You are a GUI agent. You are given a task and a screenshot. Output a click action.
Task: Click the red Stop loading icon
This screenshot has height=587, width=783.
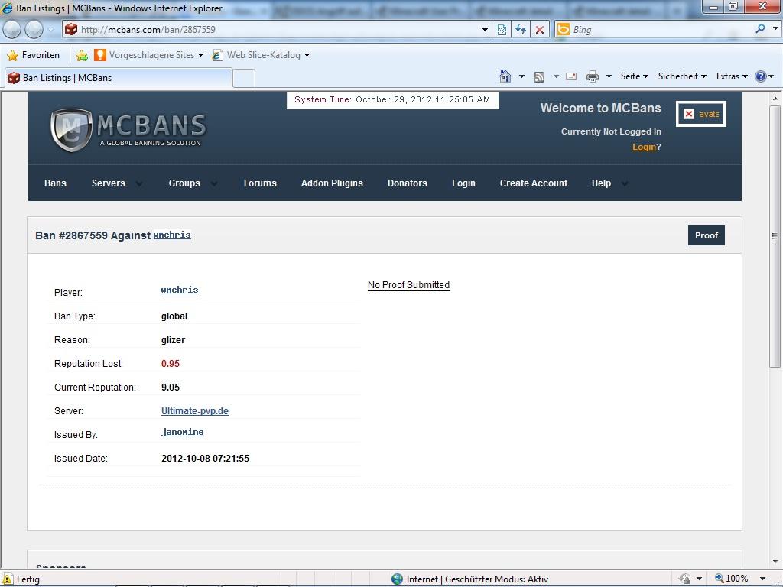point(540,30)
